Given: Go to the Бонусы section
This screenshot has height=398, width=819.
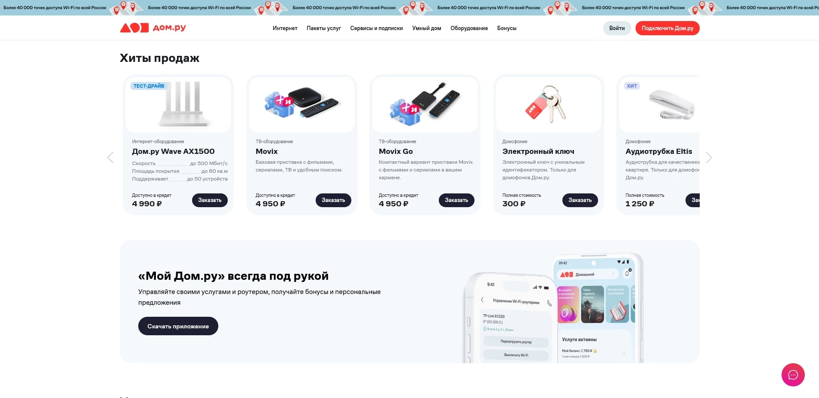Looking at the screenshot, I should coord(507,28).
